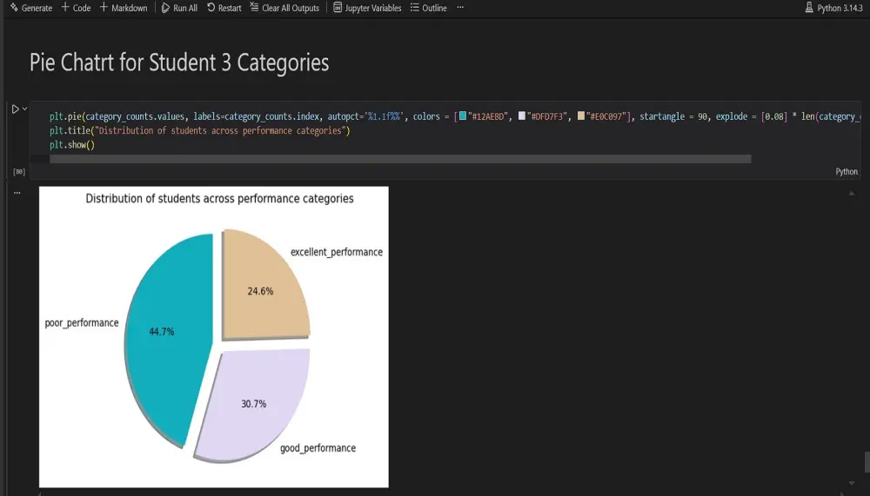Image resolution: width=870 pixels, height=496 pixels.
Task: Click scroll up arrow of output area
Action: 852,194
